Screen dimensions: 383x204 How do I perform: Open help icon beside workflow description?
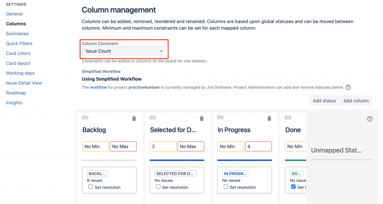(348, 88)
